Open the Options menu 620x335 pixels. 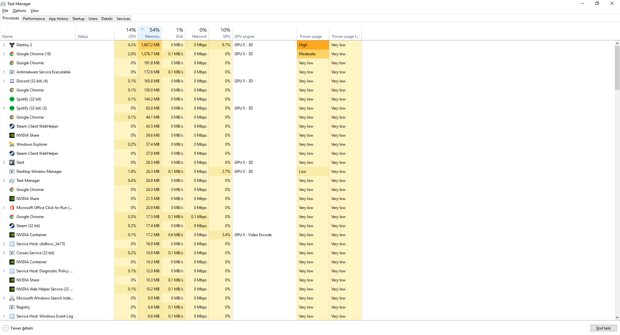click(x=19, y=11)
